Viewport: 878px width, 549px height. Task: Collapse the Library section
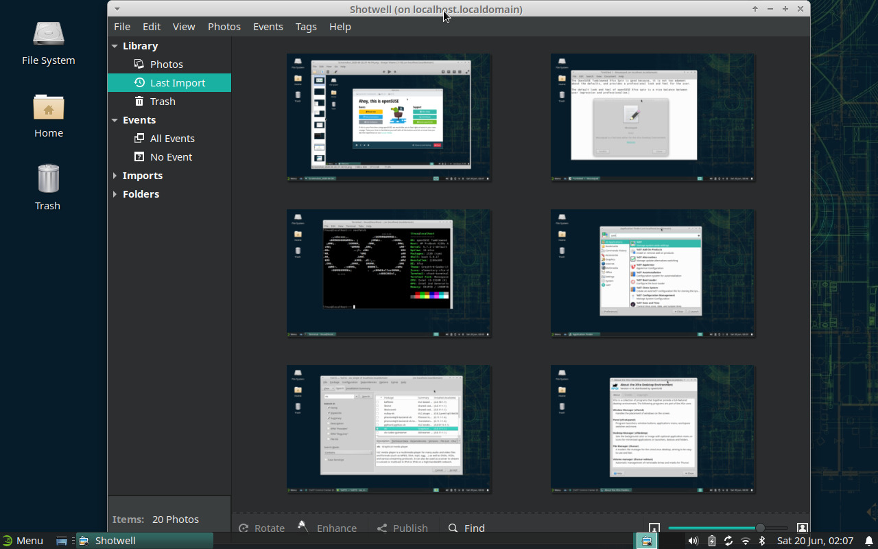click(x=114, y=45)
